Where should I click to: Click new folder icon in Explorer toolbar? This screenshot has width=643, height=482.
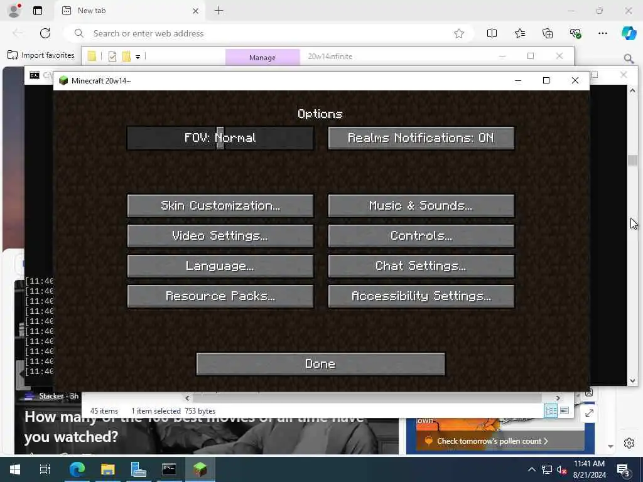[126, 56]
